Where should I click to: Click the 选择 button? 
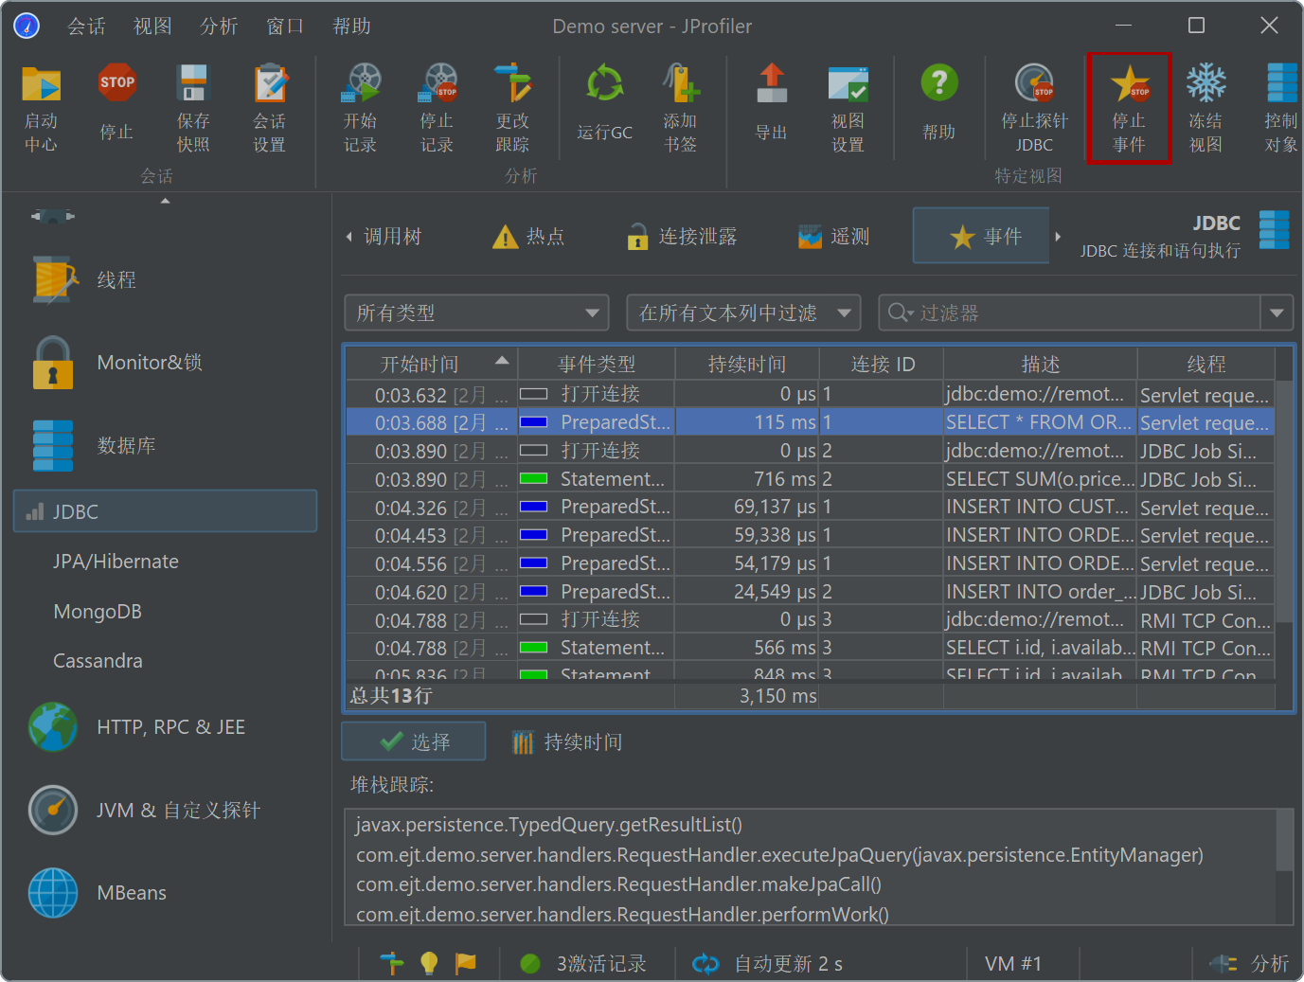click(x=414, y=741)
